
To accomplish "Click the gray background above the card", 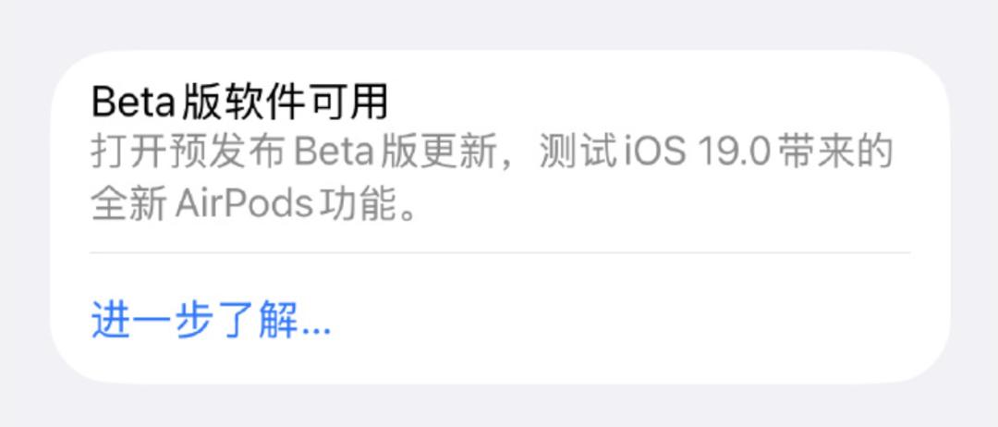I will click(499, 24).
